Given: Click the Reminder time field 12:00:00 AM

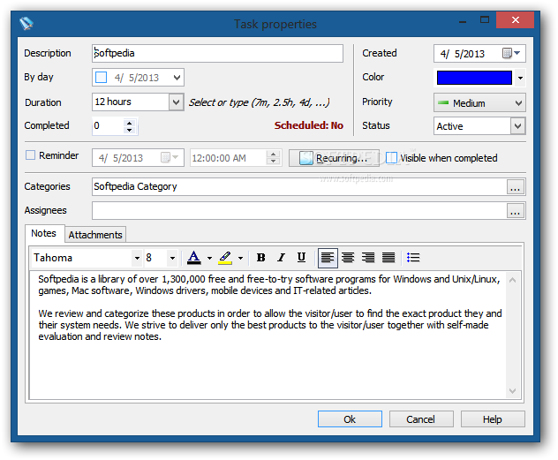Looking at the screenshot, I should click(x=228, y=158).
